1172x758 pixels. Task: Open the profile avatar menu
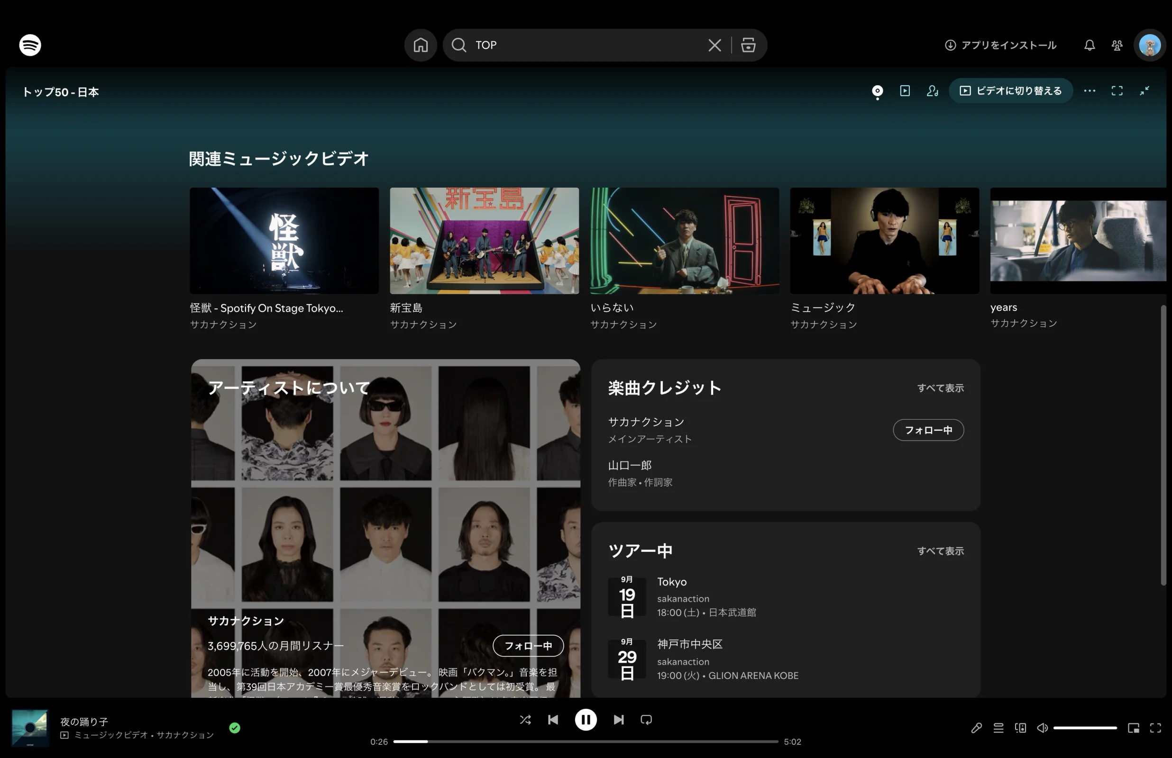tap(1150, 45)
